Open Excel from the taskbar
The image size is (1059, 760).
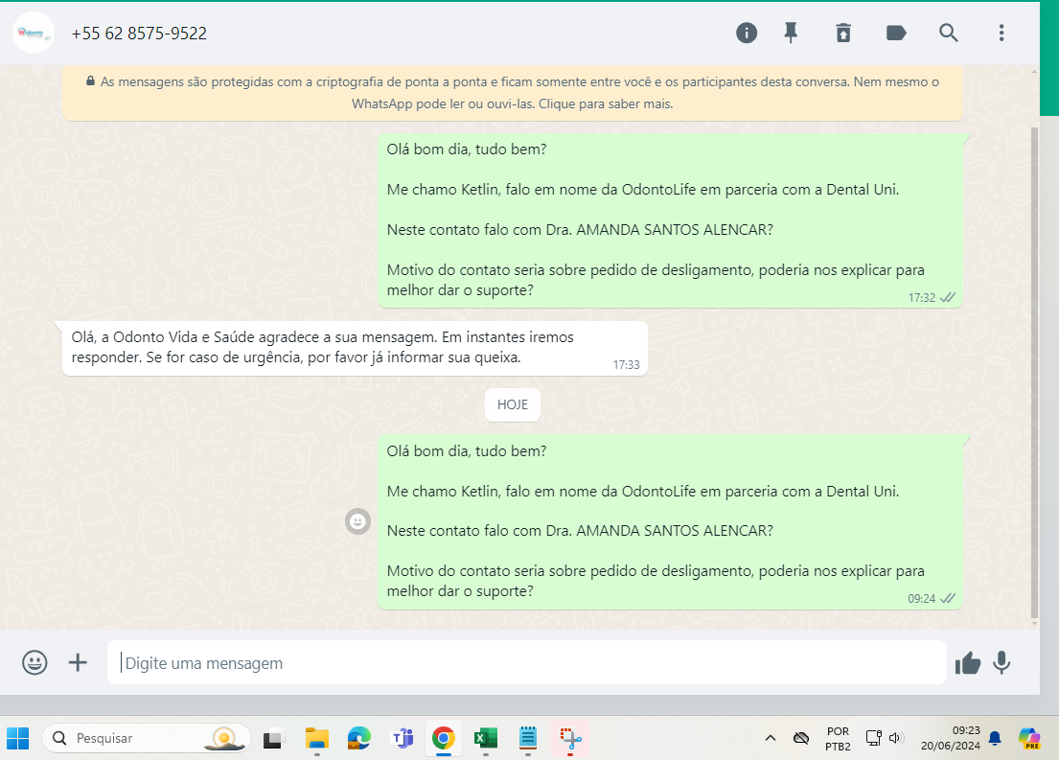(x=486, y=738)
